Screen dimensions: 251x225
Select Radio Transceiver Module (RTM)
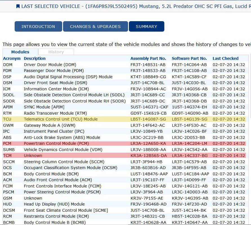[55, 113]
